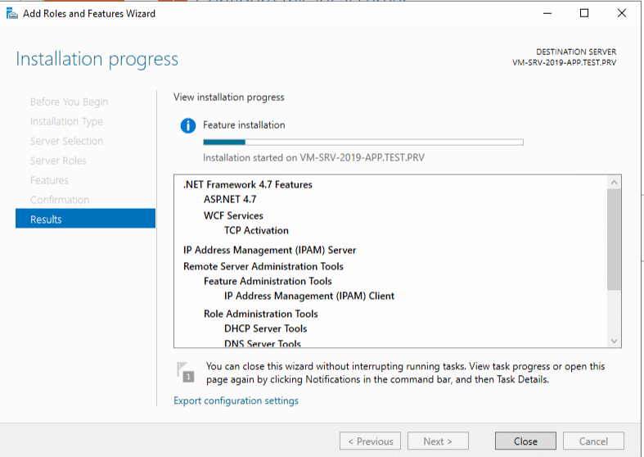This screenshot has height=457, width=644.
Task: Click the Installation progress page title
Action: tap(97, 59)
